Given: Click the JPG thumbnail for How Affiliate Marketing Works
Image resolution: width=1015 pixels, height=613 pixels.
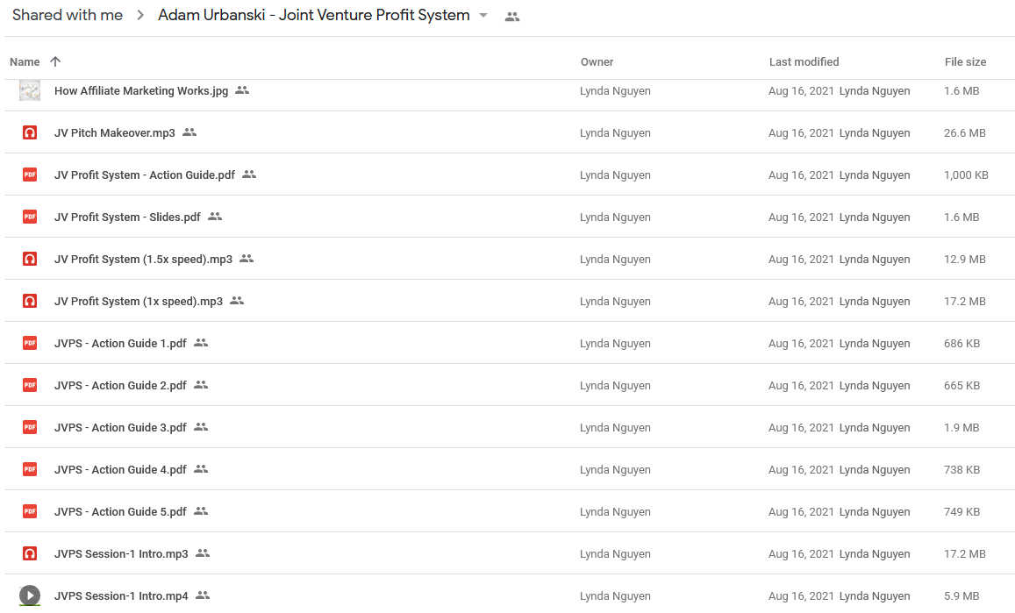Looking at the screenshot, I should [x=30, y=90].
